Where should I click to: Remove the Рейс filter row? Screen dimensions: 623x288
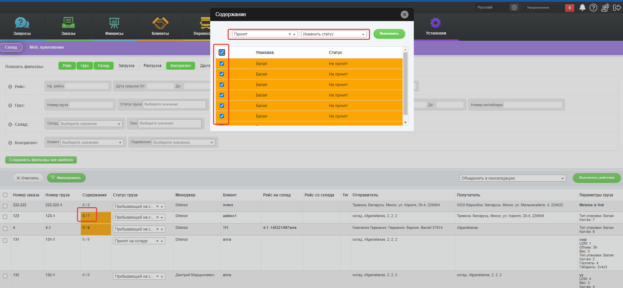click(x=10, y=87)
